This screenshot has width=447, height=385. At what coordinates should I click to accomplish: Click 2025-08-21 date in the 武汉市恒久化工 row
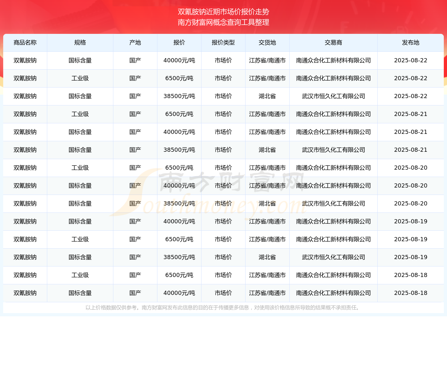tap(411, 150)
